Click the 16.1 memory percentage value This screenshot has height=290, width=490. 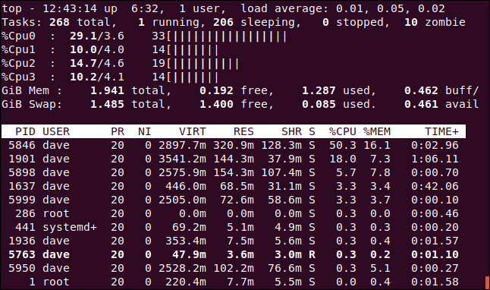point(377,145)
